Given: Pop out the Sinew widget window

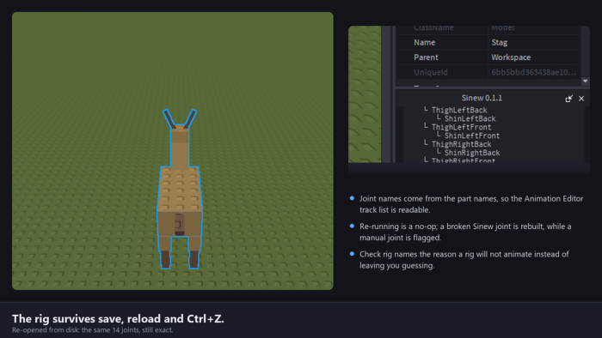Looking at the screenshot, I should tap(569, 99).
